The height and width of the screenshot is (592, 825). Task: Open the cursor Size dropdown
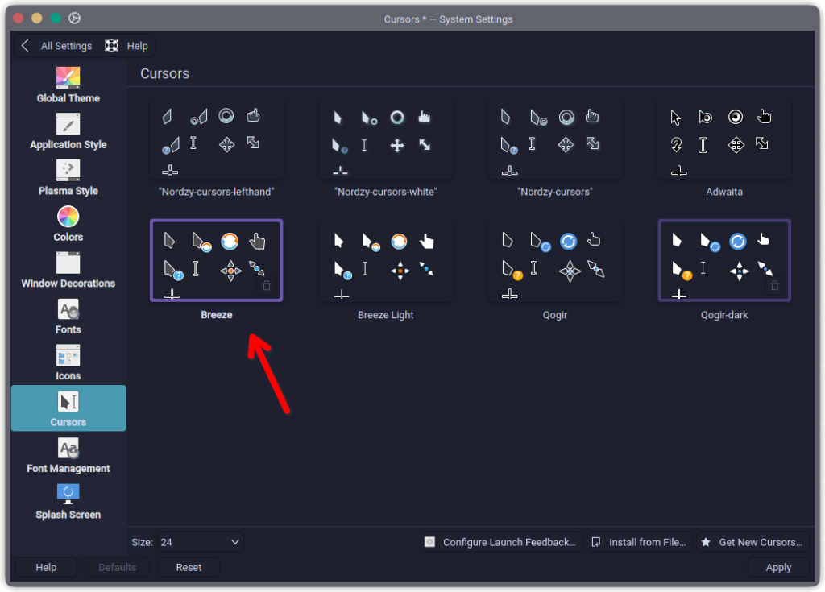[x=200, y=542]
